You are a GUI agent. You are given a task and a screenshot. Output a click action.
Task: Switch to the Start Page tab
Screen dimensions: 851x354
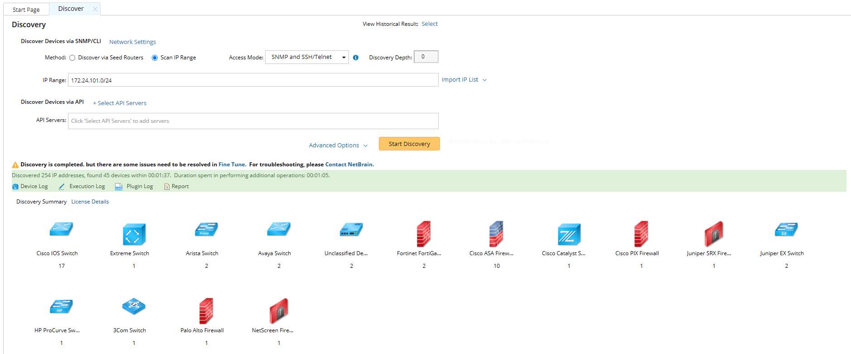(x=26, y=10)
